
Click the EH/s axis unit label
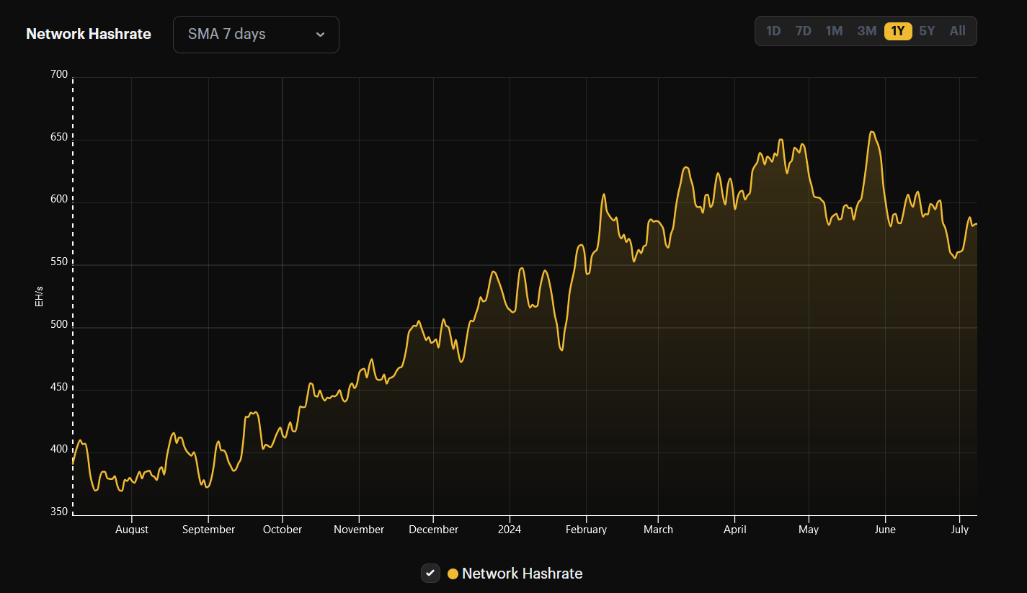(x=39, y=296)
